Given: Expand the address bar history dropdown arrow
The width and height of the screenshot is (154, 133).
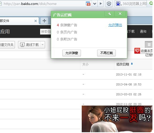Looking at the screenshot, I should click(95, 4).
